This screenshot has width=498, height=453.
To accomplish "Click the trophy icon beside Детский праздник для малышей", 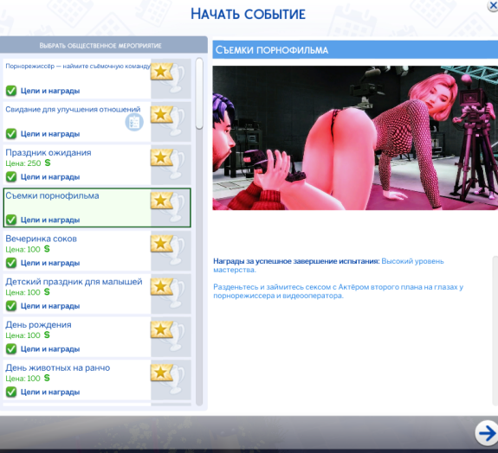I will [x=167, y=292].
